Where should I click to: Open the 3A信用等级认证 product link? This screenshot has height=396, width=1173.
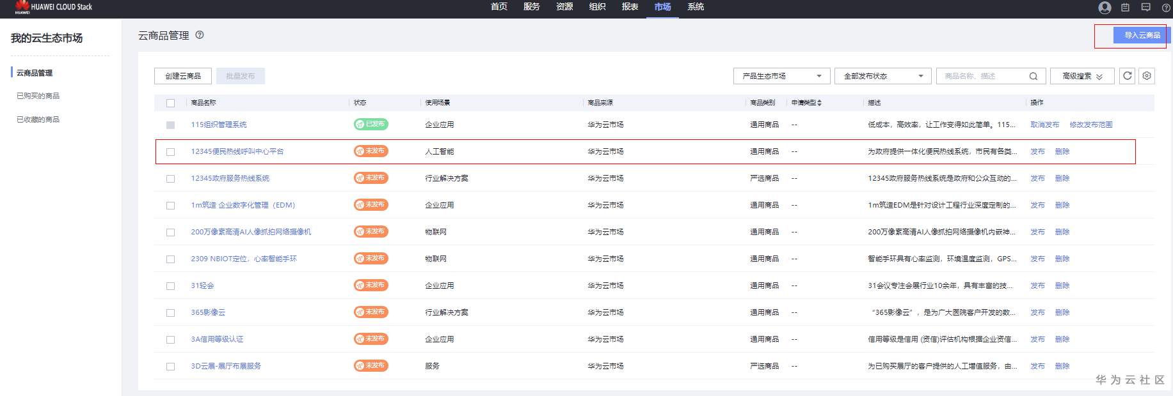(x=217, y=339)
